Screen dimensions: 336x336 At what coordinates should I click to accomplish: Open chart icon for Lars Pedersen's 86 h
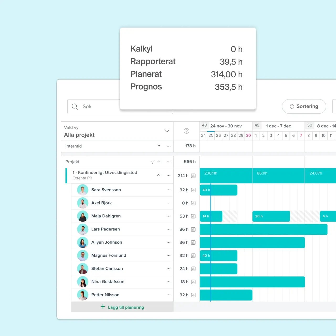193,229
